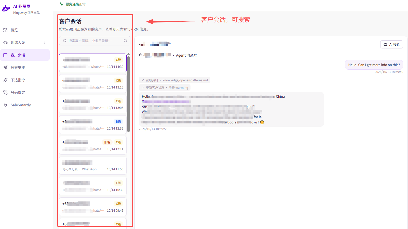Click the 2026/10/13 18:59:53 timestamp
This screenshot has height=229, width=408.
[153, 129]
